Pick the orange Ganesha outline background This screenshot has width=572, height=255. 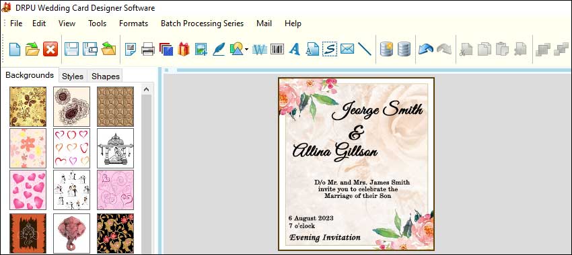click(28, 233)
